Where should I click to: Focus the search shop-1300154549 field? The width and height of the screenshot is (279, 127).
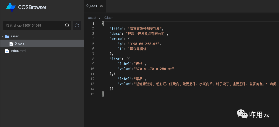tap(34, 26)
